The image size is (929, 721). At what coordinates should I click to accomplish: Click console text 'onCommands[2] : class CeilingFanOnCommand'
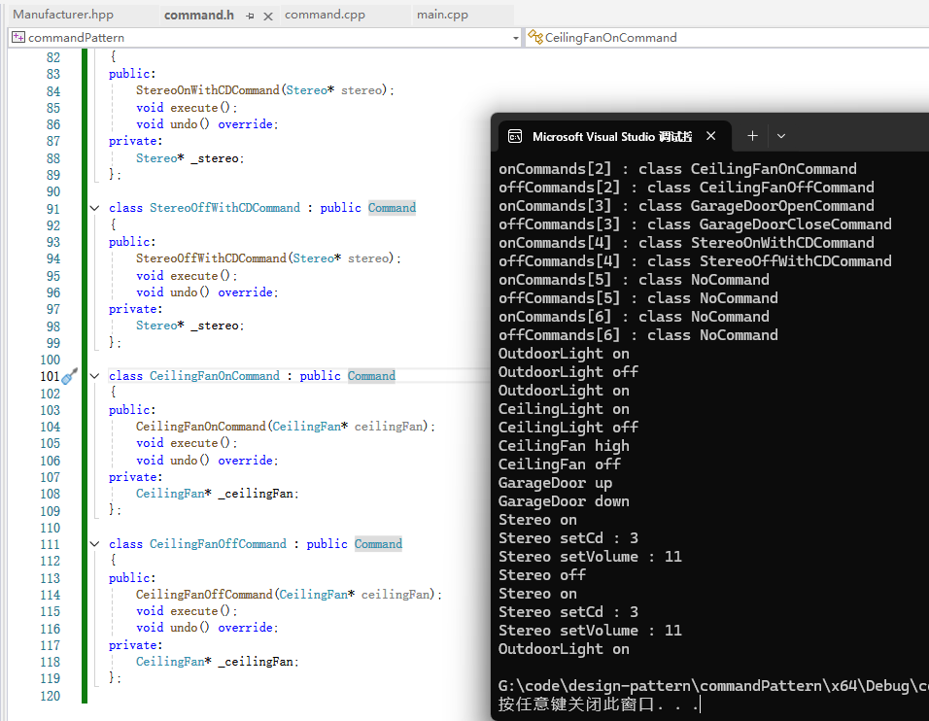677,169
